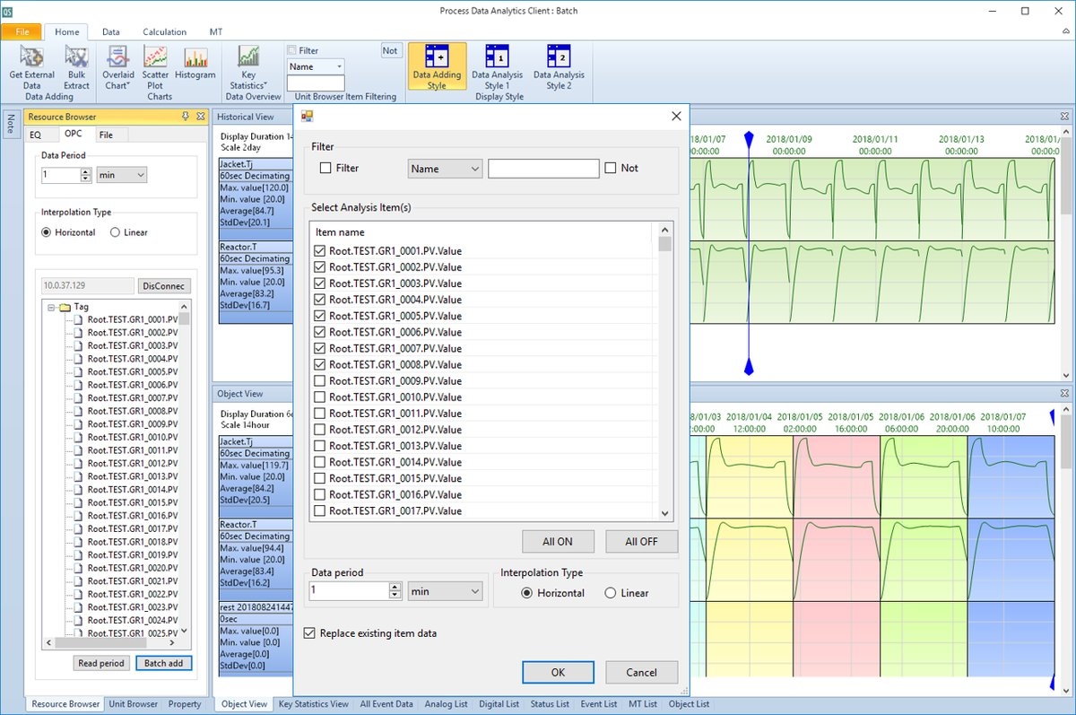Image resolution: width=1076 pixels, height=715 pixels.
Task: Select Root.TEST.GR1_0010.PV in Tag tree
Action: click(132, 437)
